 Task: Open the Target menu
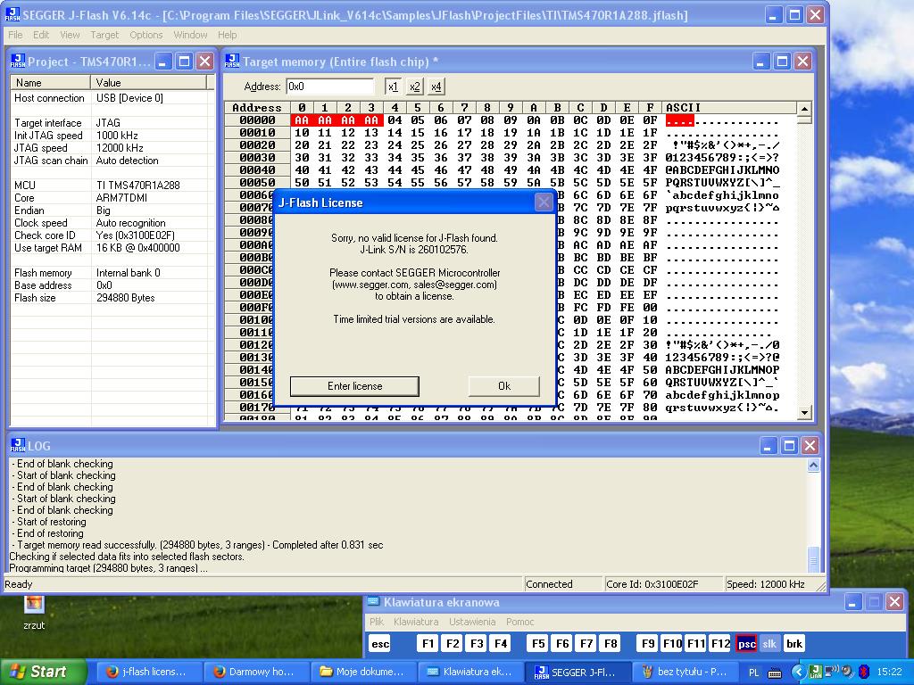[104, 35]
